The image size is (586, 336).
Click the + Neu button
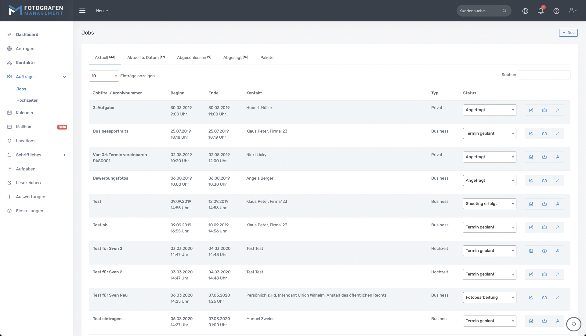tap(568, 33)
